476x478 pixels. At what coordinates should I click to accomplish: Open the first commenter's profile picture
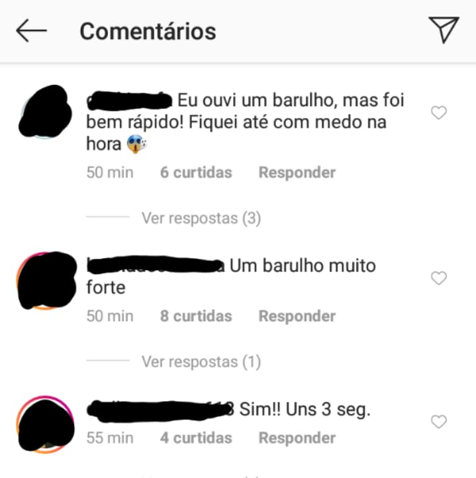(x=45, y=112)
